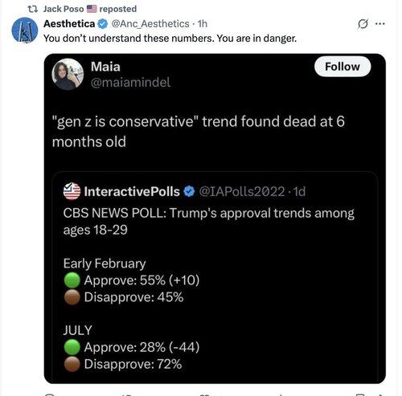This screenshot has height=396, width=402.
Task: Follow Maia with the Follow button
Action: click(x=343, y=67)
